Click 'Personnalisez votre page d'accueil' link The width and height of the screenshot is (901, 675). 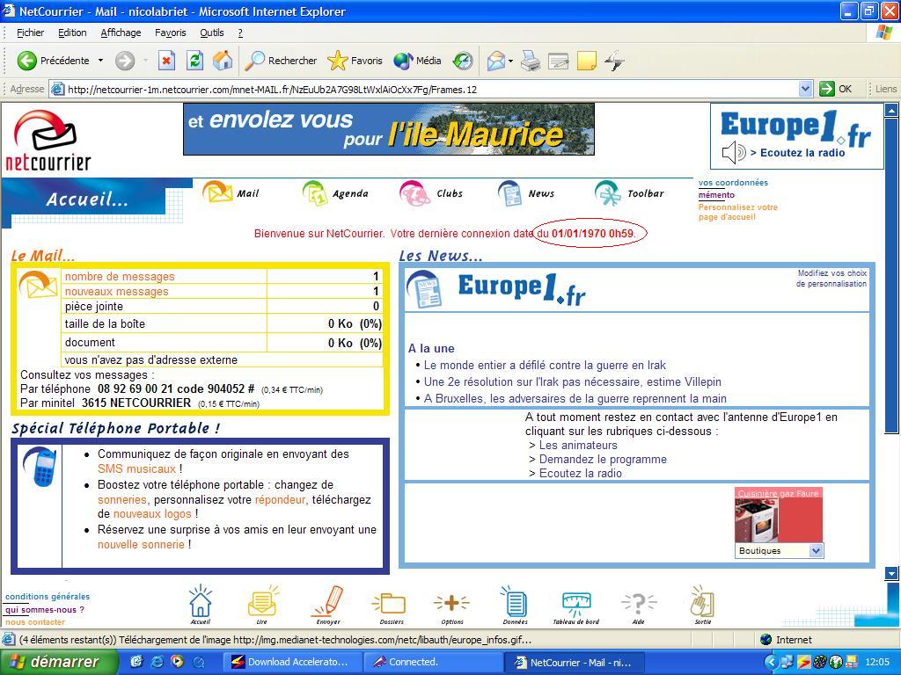(x=738, y=212)
